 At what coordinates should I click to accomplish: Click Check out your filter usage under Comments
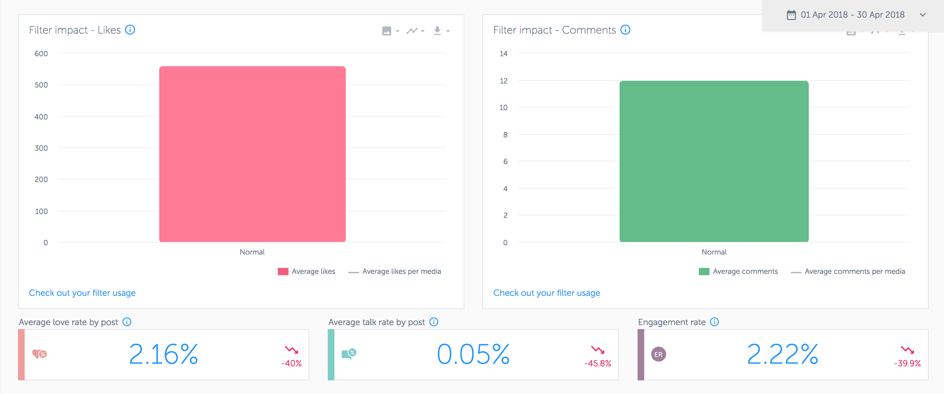546,293
